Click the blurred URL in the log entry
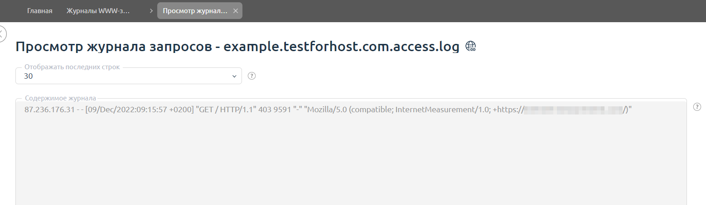Screen dimensions: 706x205 point(574,110)
